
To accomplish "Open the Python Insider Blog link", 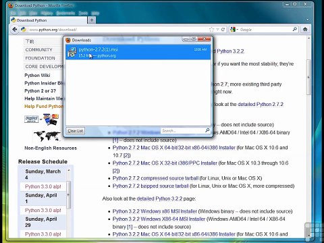I will pyautogui.click(x=45, y=83).
